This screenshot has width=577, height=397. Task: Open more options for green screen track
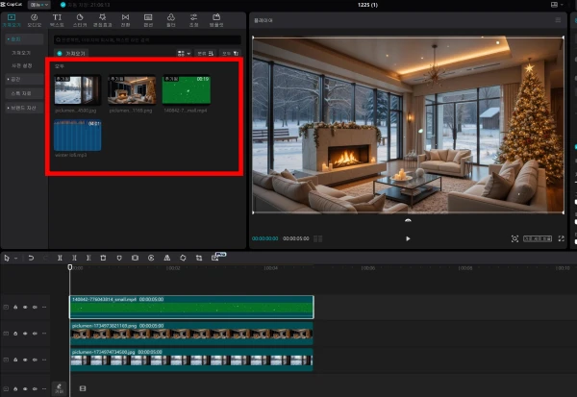pyautogui.click(x=44, y=308)
